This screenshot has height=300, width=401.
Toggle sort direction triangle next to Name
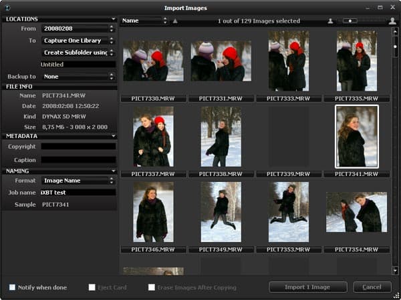[x=175, y=21]
